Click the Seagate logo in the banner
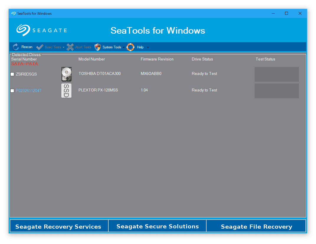The image size is (316, 244). click(x=42, y=30)
